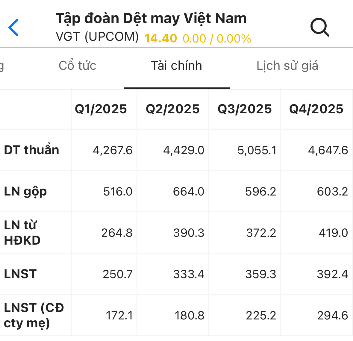Select the LNST (CĐ cty mẹ) row label

(x=34, y=315)
